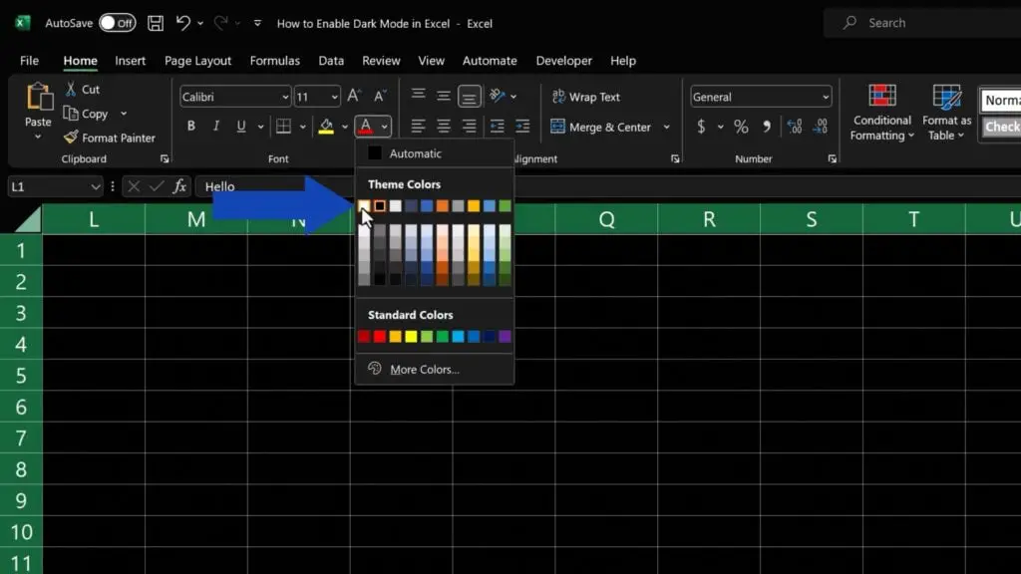This screenshot has height=574, width=1021.
Task: Select column Q header
Action: (606, 219)
